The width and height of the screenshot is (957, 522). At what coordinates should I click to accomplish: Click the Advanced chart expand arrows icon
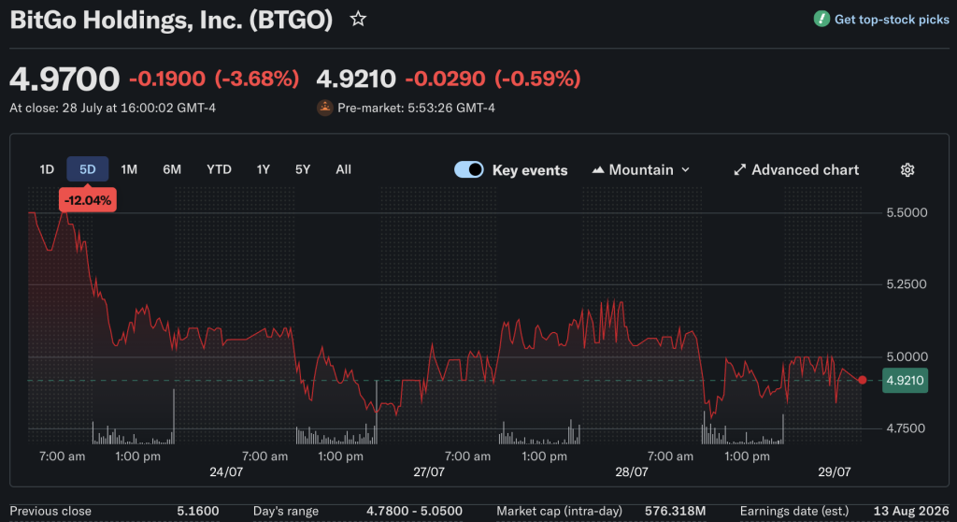[x=740, y=170]
